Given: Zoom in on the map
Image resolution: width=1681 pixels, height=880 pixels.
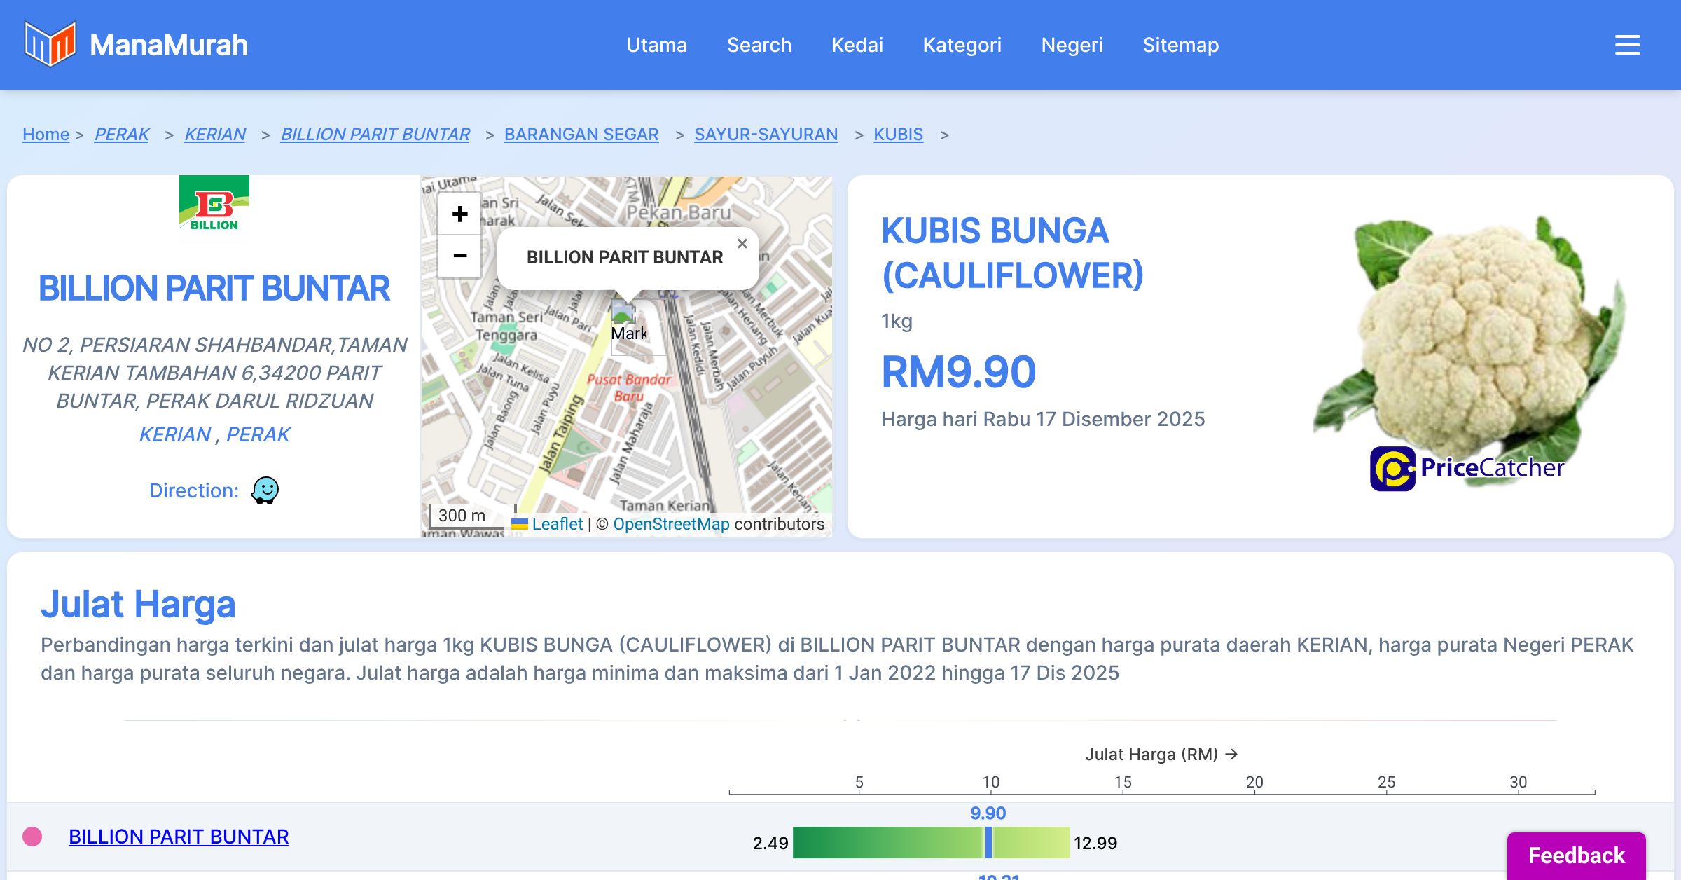Looking at the screenshot, I should (x=459, y=214).
